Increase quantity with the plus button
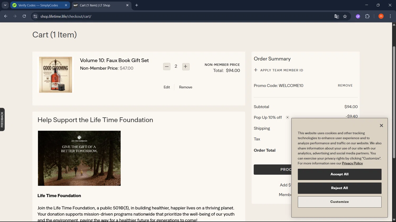Image resolution: width=396 pixels, height=222 pixels. 186,67
